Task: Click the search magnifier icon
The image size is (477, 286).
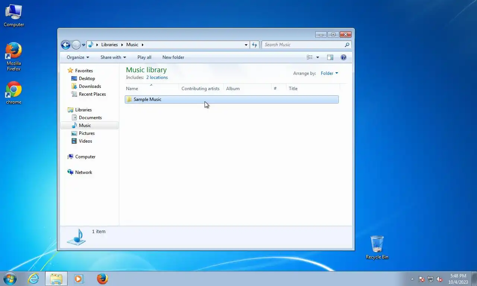Action: (x=347, y=45)
